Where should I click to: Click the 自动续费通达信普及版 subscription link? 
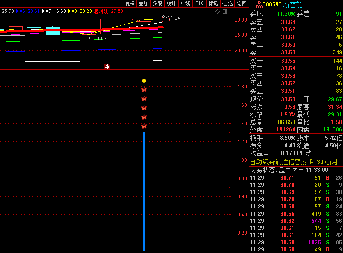pyautogui.click(x=281, y=162)
